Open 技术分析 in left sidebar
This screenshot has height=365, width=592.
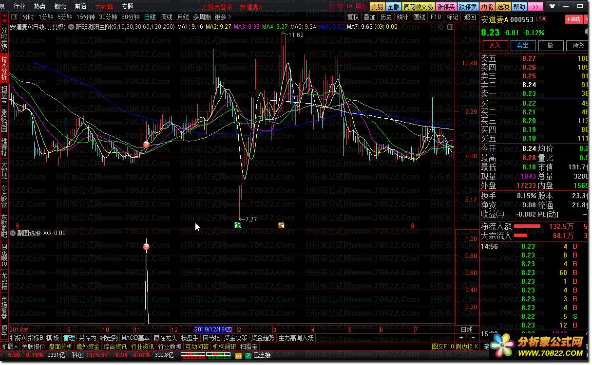4,68
